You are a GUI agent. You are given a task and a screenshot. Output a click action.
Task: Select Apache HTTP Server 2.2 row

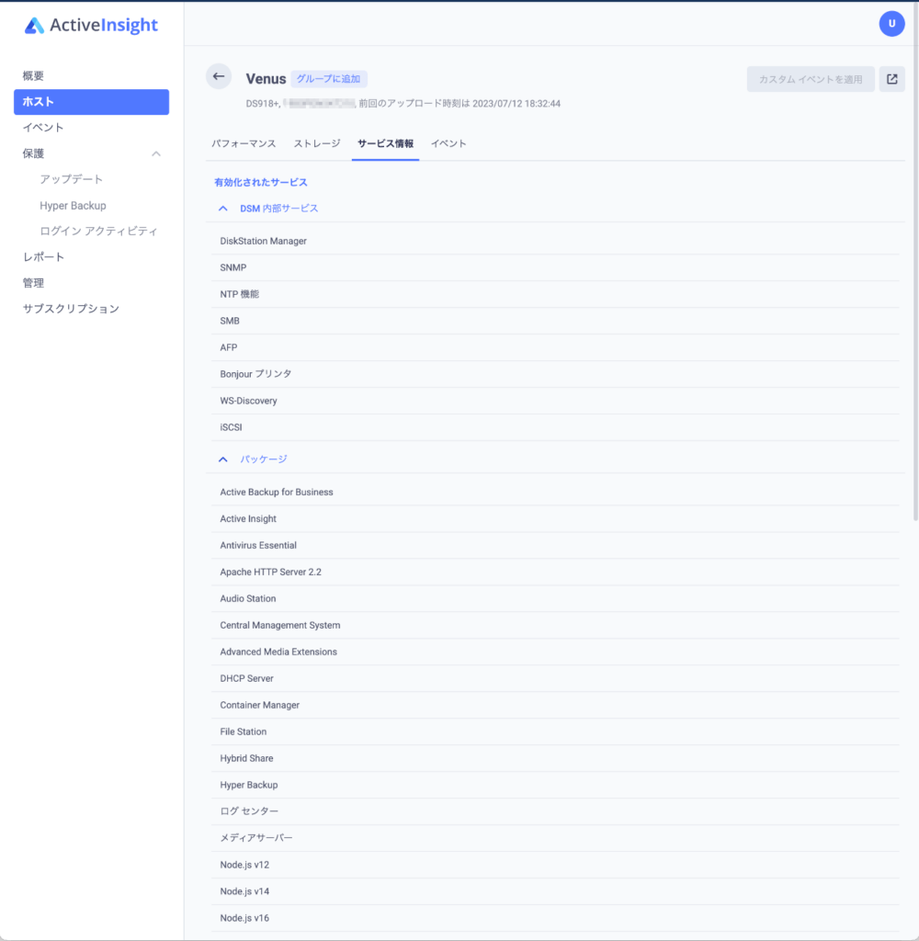(x=555, y=572)
